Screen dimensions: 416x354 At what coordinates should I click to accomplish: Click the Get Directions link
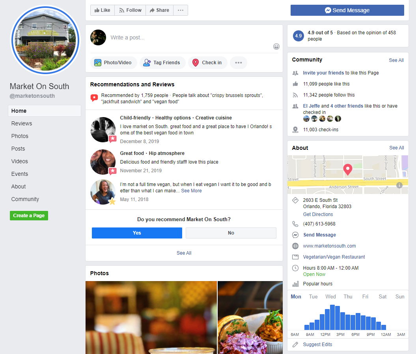pyautogui.click(x=318, y=214)
